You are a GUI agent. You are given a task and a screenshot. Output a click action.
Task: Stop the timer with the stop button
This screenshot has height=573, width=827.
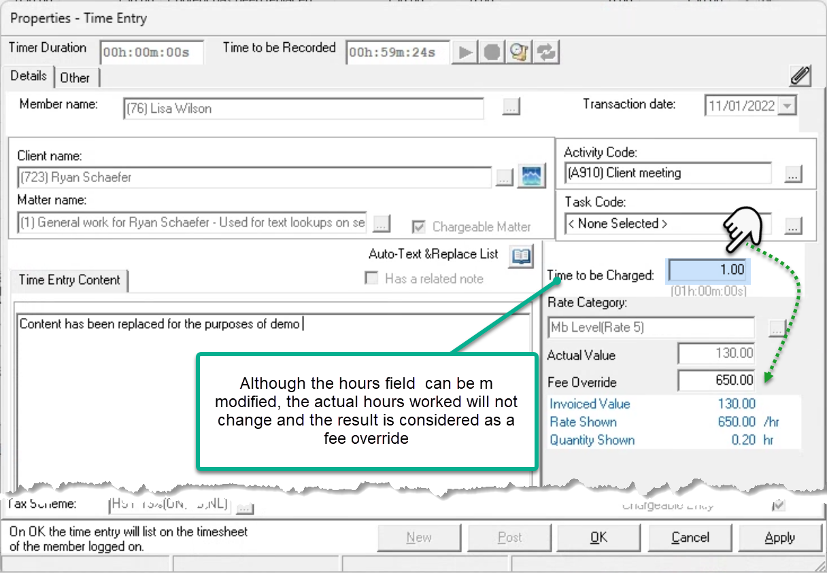click(x=492, y=53)
